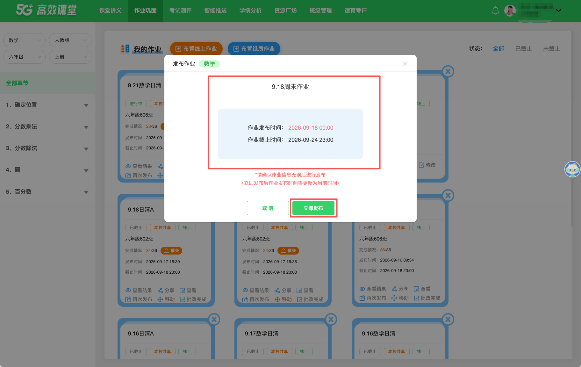Remove the 9.17数学日清 card
Image resolution: width=581 pixels, height=367 pixels.
pos(331,319)
